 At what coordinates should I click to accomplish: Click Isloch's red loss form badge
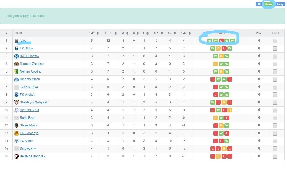(221, 41)
